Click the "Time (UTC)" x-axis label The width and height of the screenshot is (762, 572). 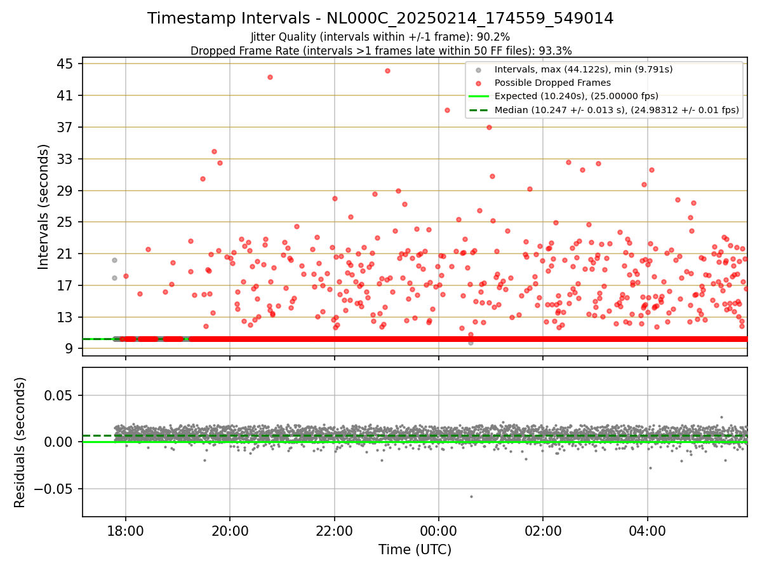[415, 550]
